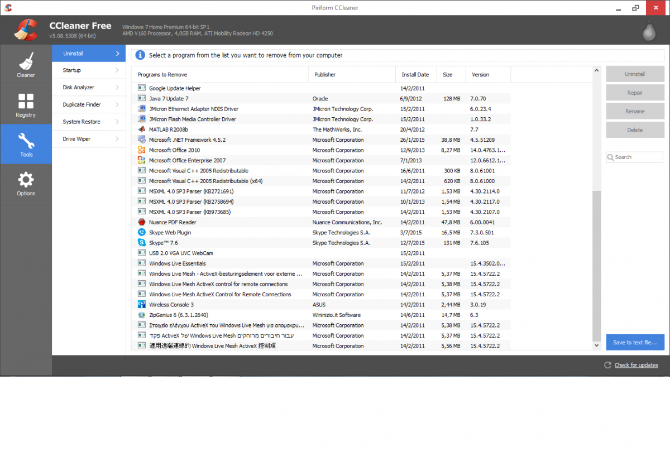Sort by Size column header

pyautogui.click(x=451, y=75)
